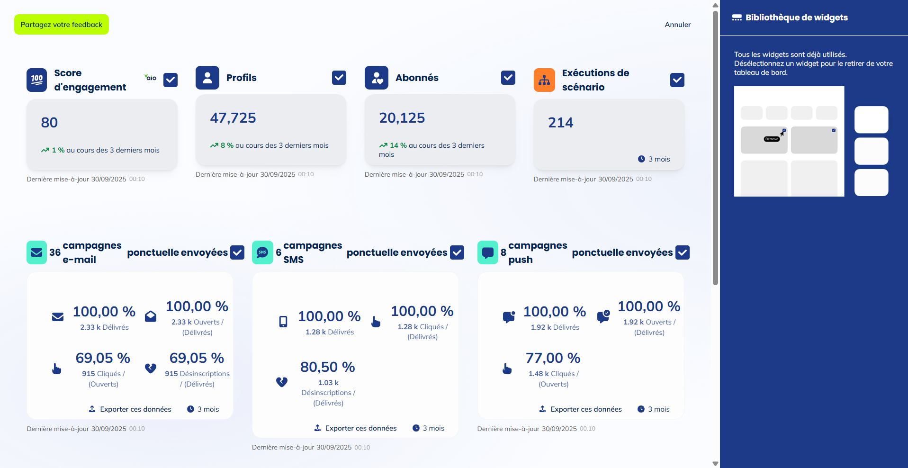908x468 pixels.
Task: Uncheck the Score d'engagement widget checkbox
Action: [171, 80]
